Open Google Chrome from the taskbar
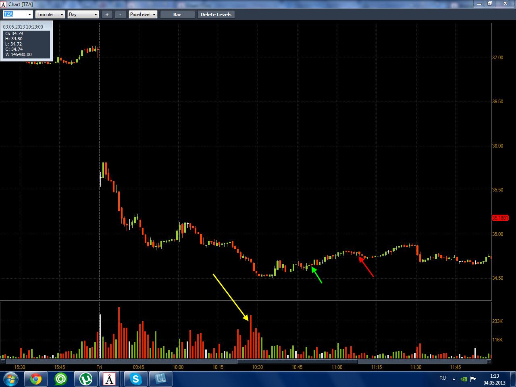This screenshot has width=516, height=387. pyautogui.click(x=36, y=379)
